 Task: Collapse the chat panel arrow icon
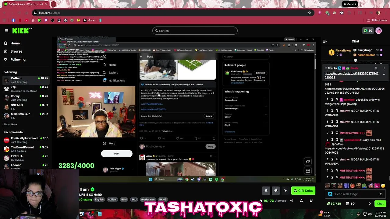325,41
